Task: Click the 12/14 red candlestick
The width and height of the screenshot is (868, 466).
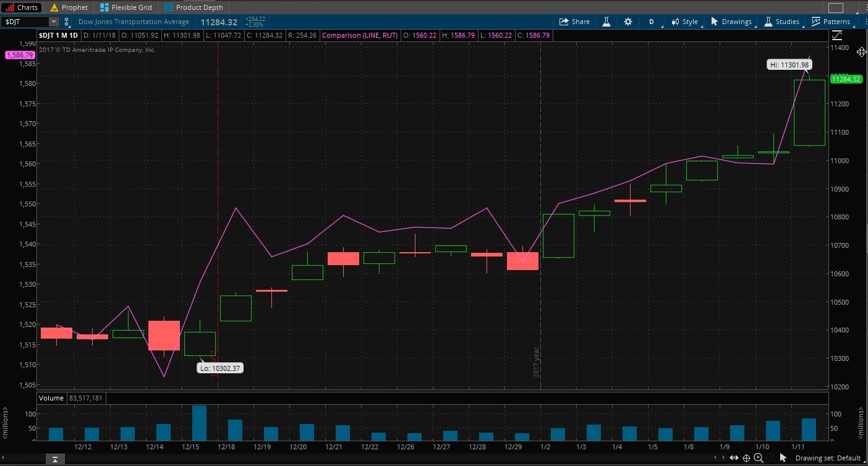Action: pos(164,336)
